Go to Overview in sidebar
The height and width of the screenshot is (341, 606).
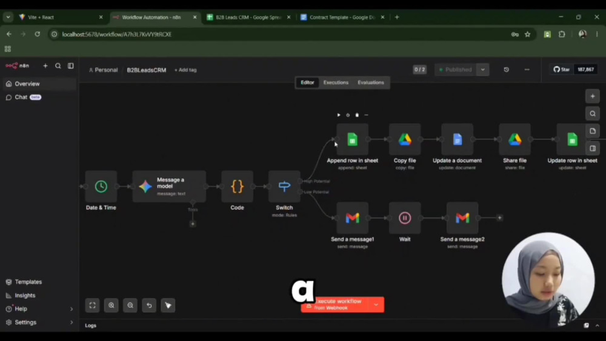point(39,84)
